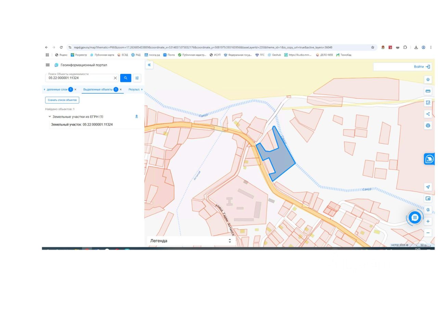This screenshot has width=438, height=309.
Task: Open the location search tool above zoom controls
Action: point(428,210)
